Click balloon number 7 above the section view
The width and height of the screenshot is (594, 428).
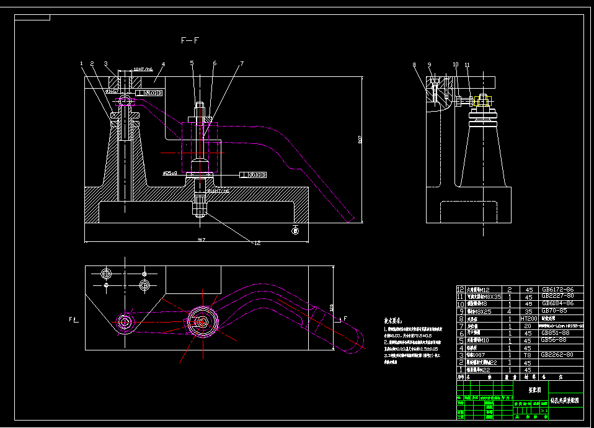click(x=242, y=63)
